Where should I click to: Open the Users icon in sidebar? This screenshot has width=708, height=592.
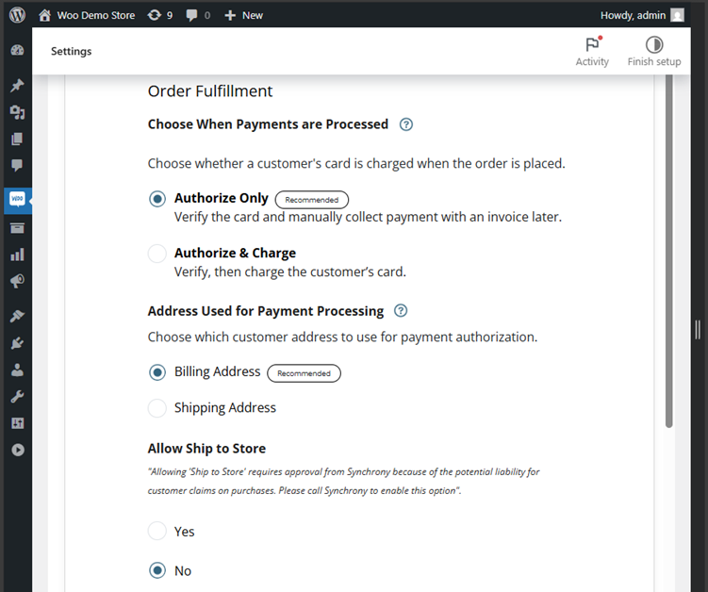17,370
